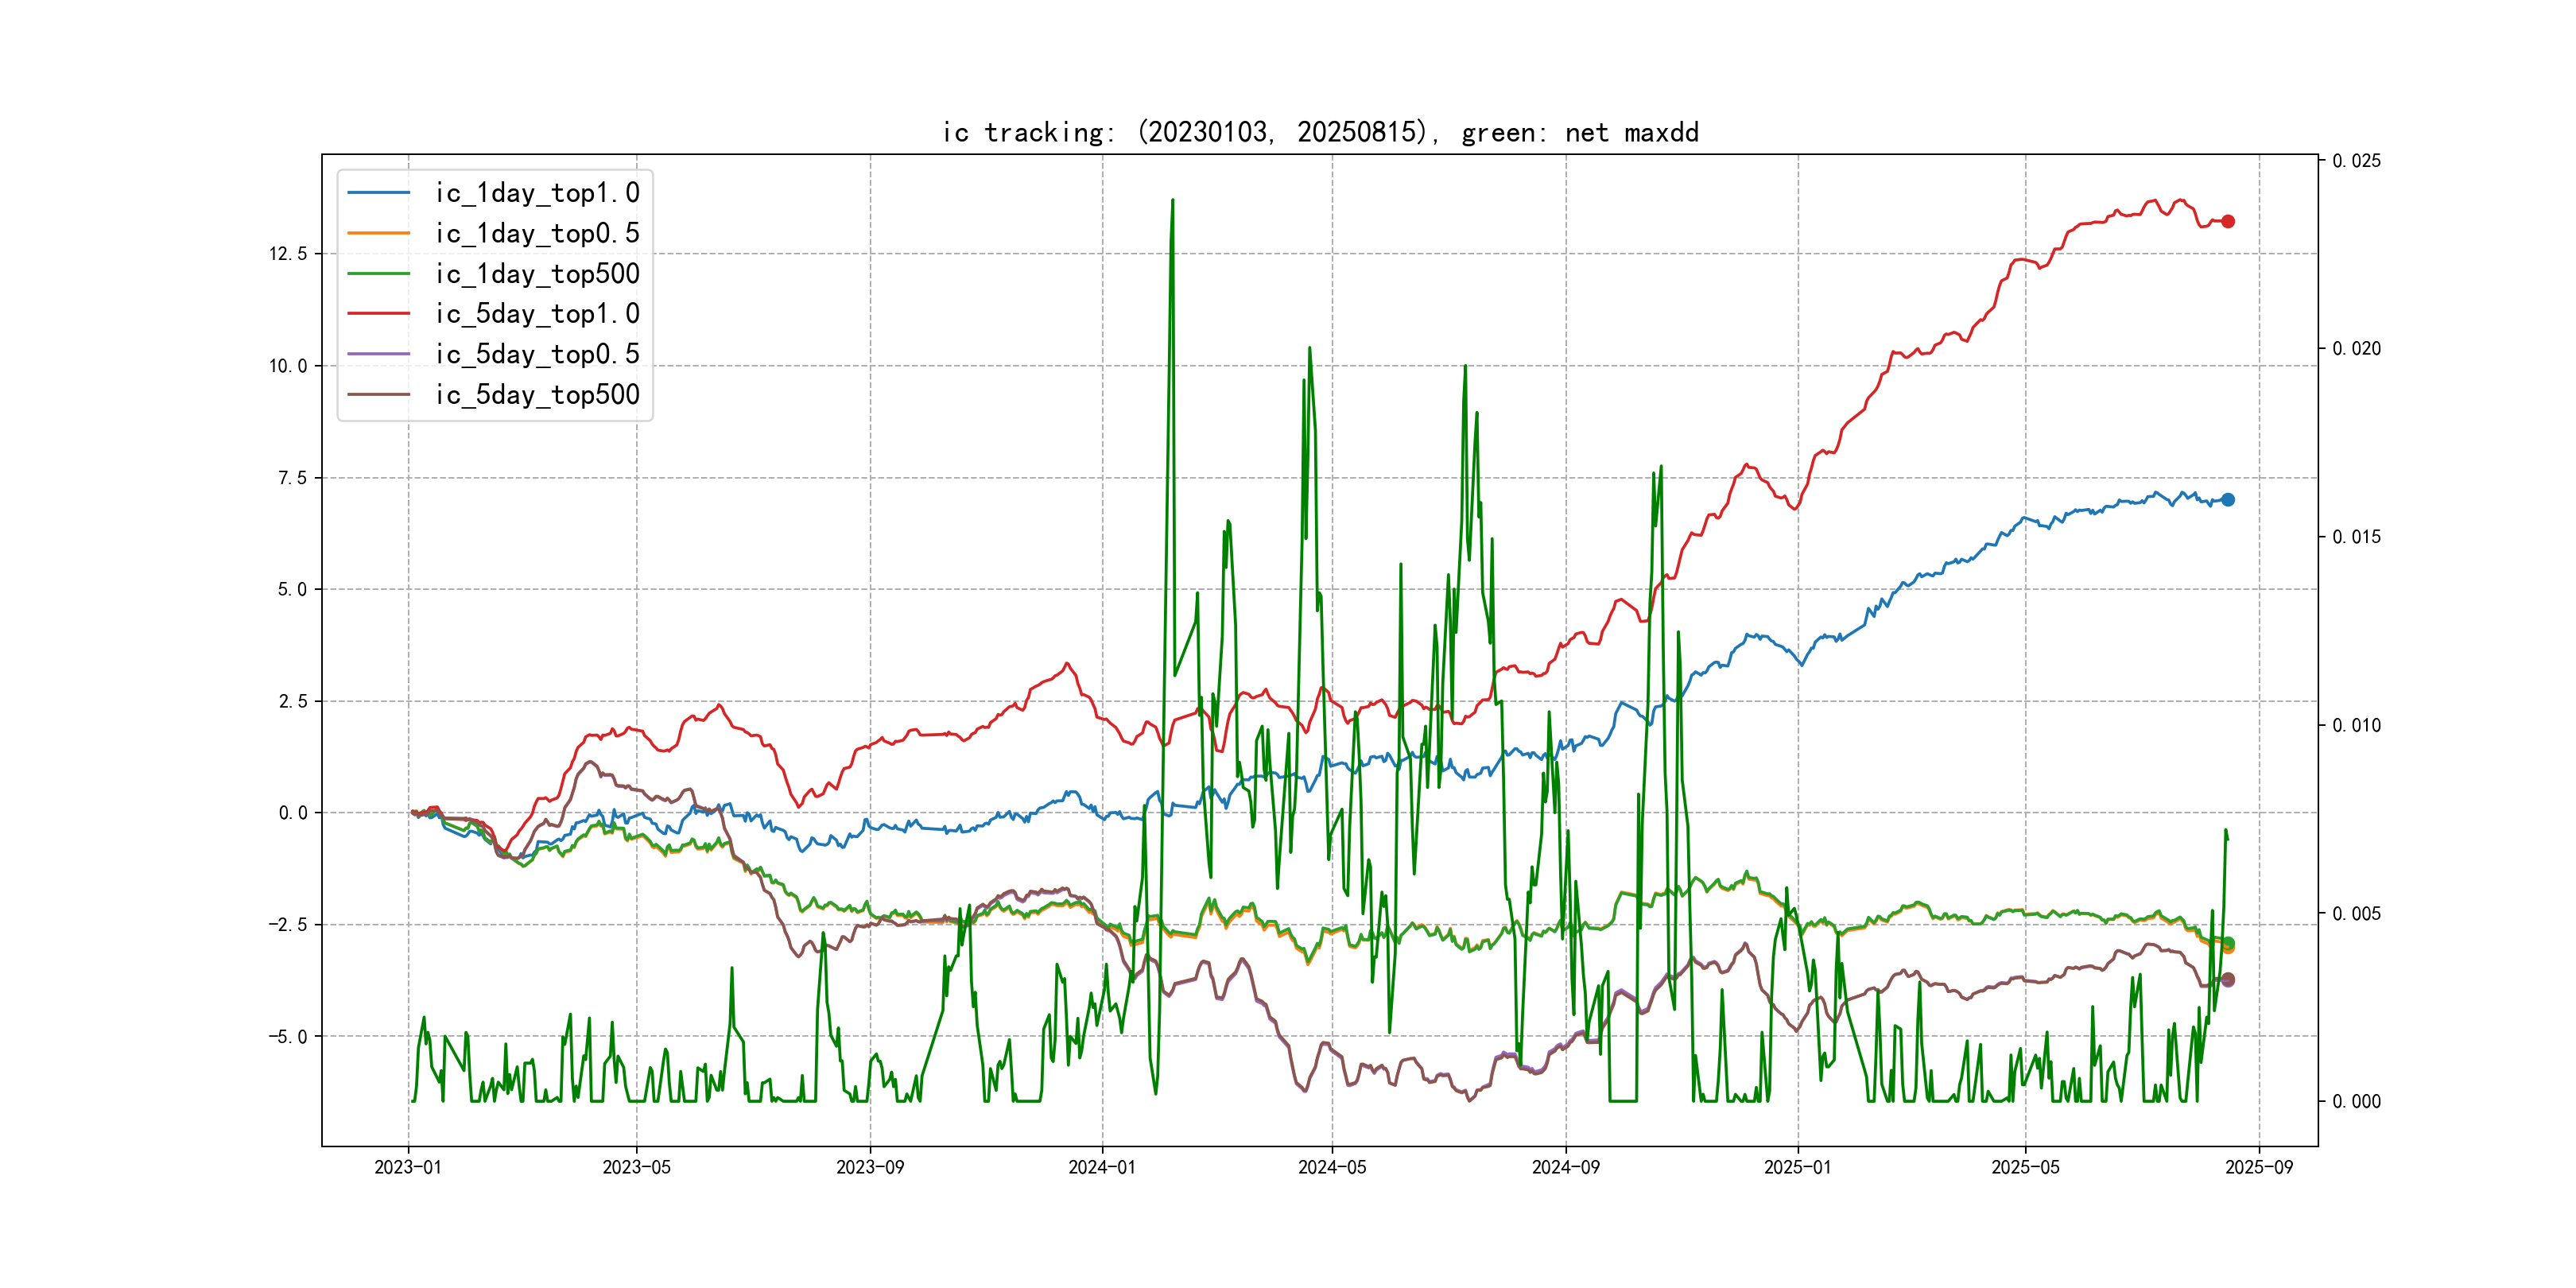Click the ic_1day_top500 legend label
2576x1288 pixels.
coord(536,274)
